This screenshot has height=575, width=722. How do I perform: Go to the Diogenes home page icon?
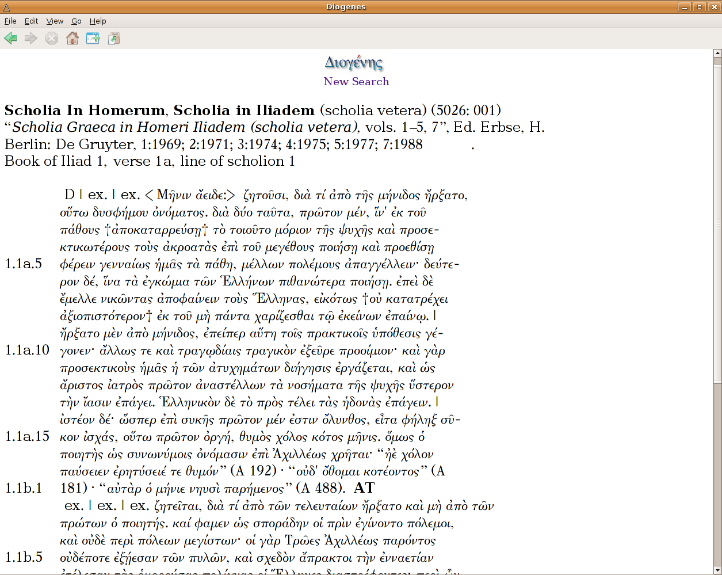[x=72, y=39]
